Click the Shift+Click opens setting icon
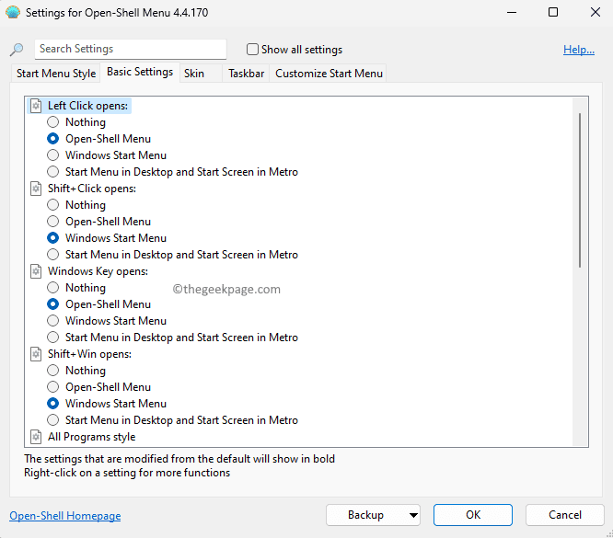The height and width of the screenshot is (538, 613). coord(36,189)
